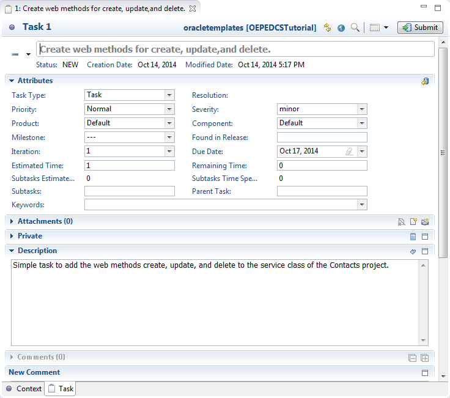Open task with browser globe icon

coord(341,28)
